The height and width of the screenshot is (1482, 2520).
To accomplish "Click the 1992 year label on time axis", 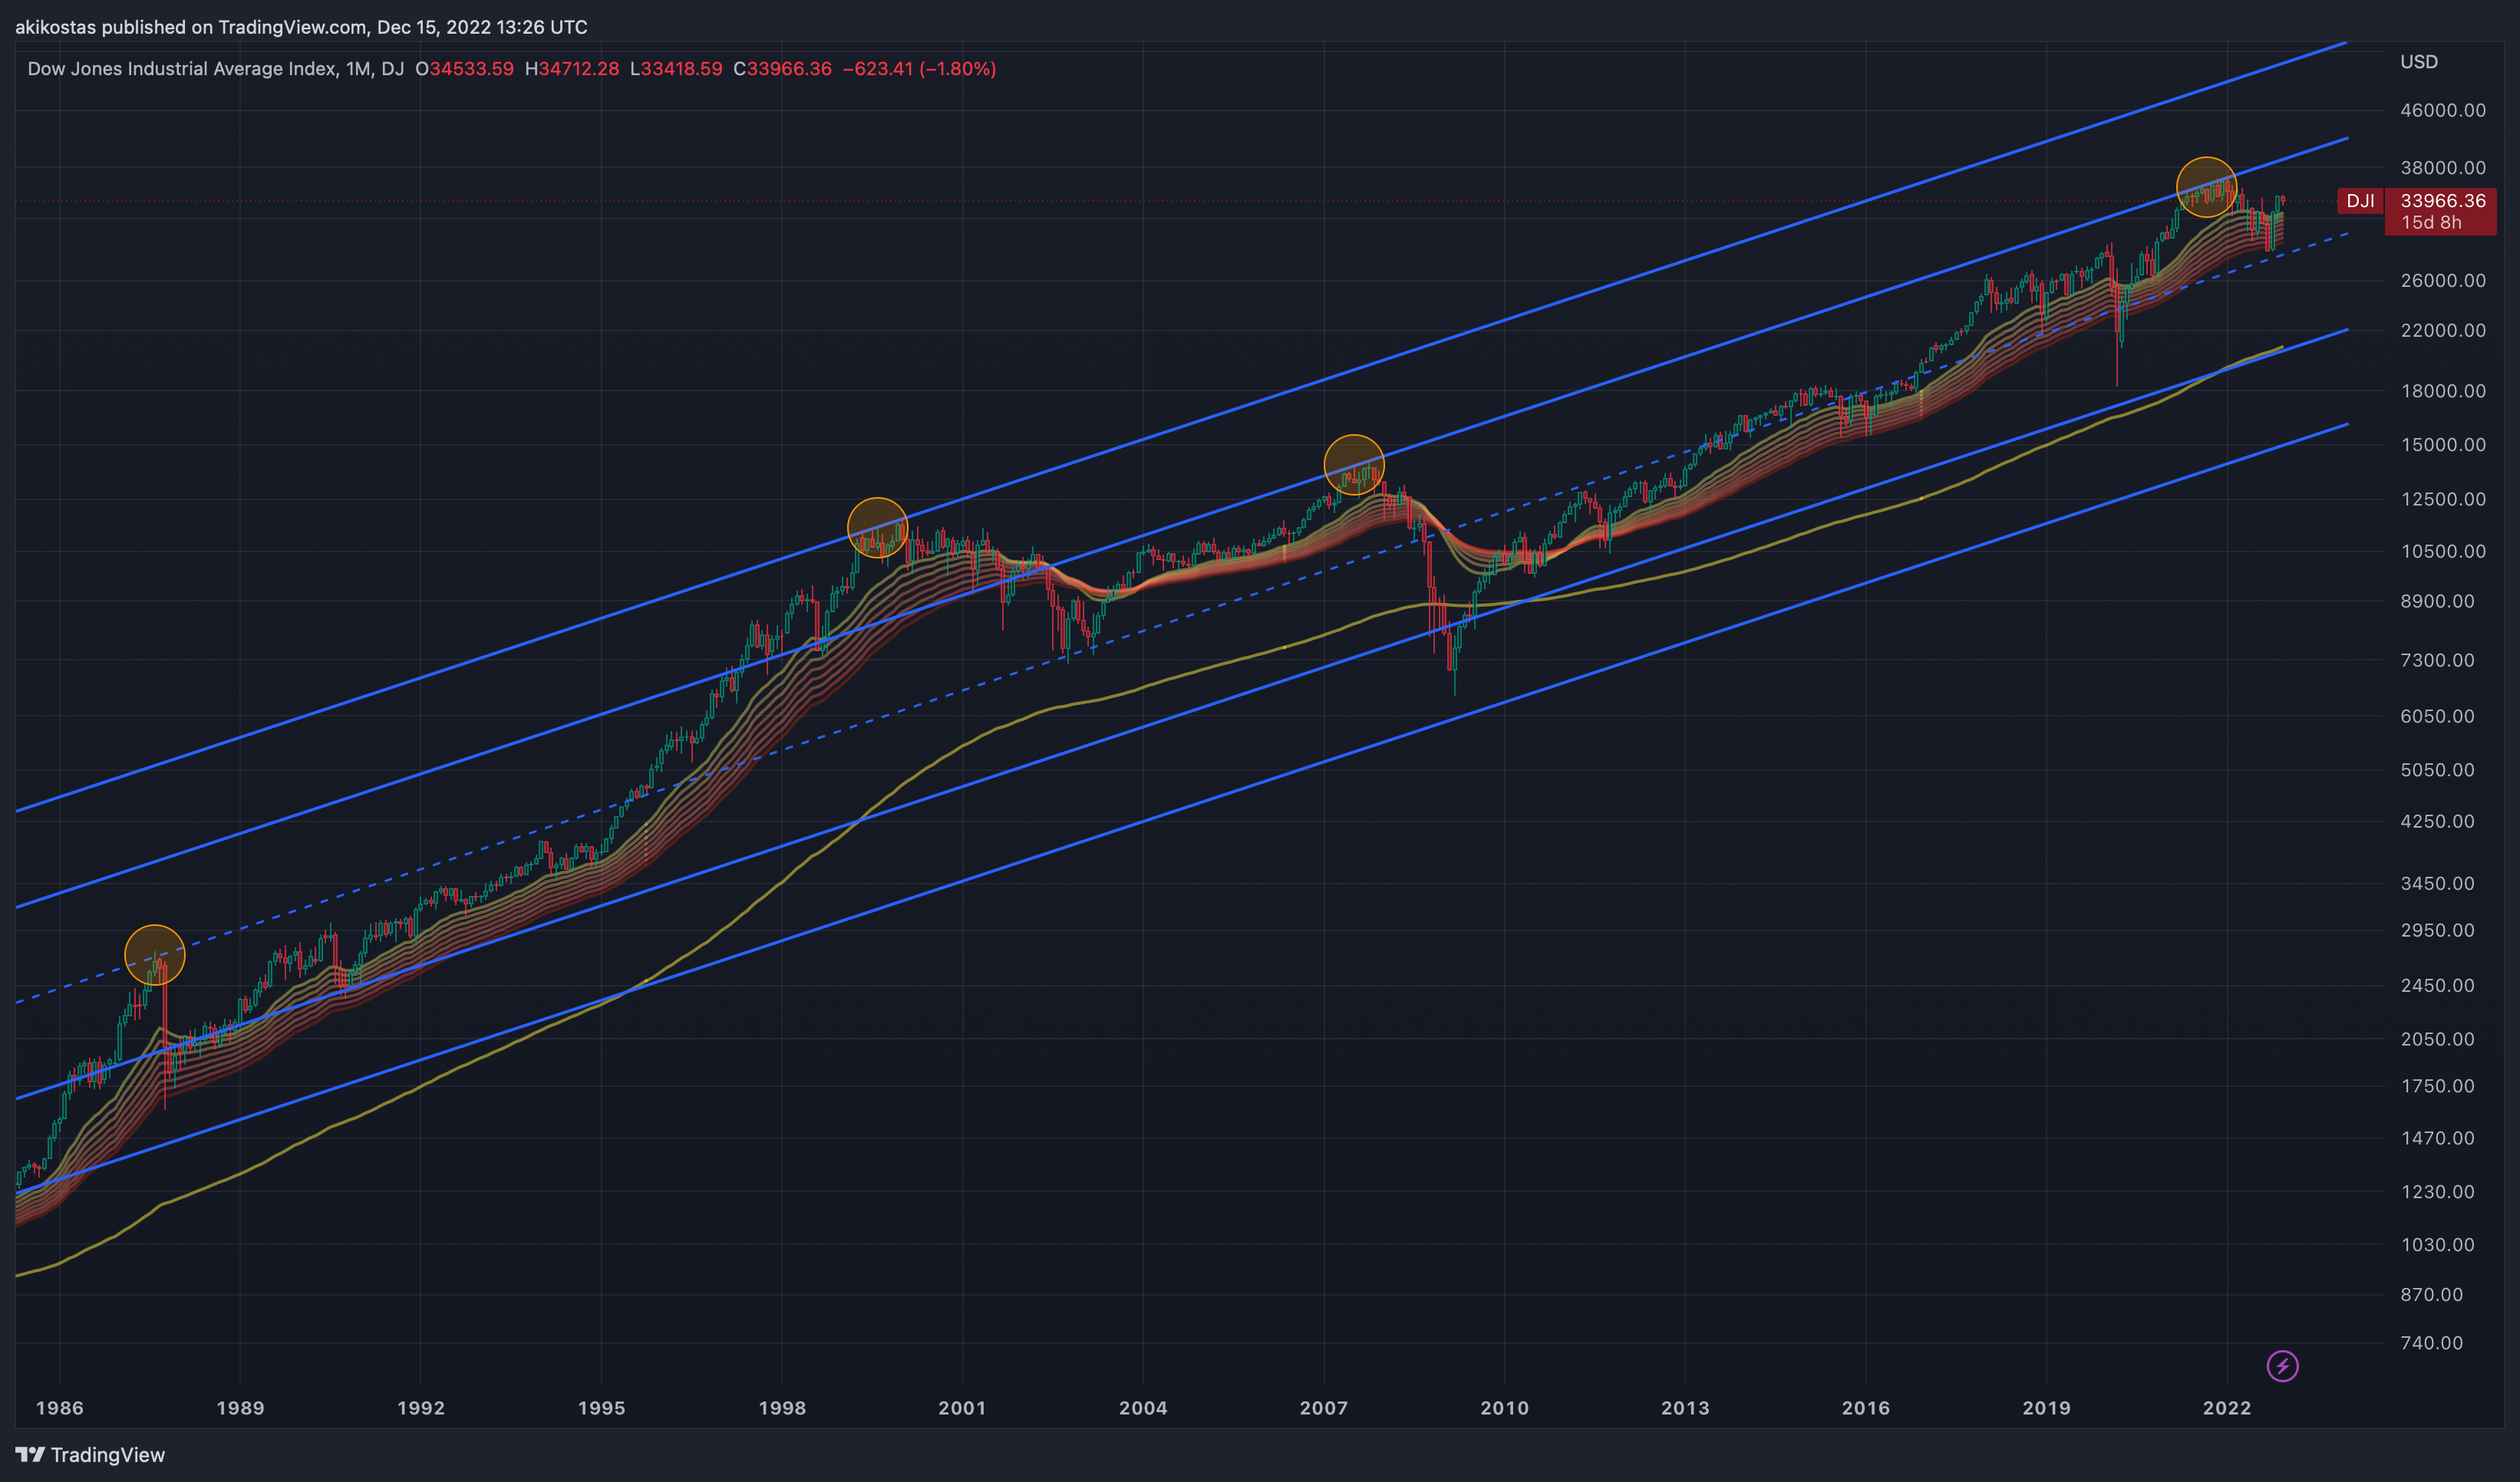I will pos(421,1408).
